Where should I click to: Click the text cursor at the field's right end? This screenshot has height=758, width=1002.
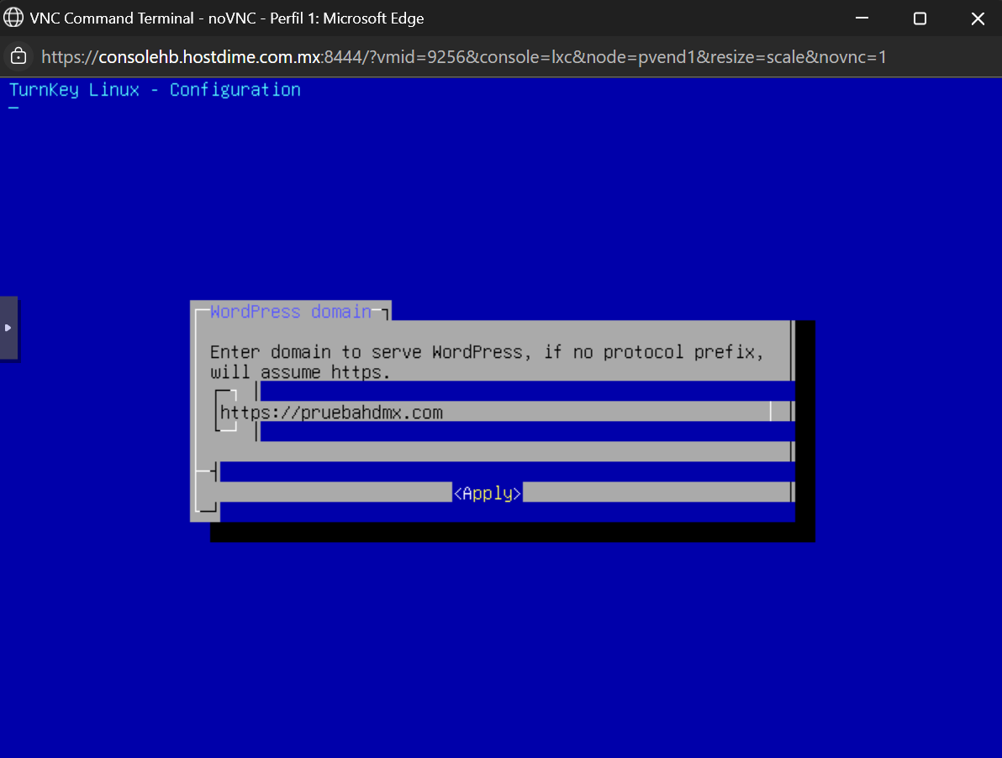click(770, 412)
